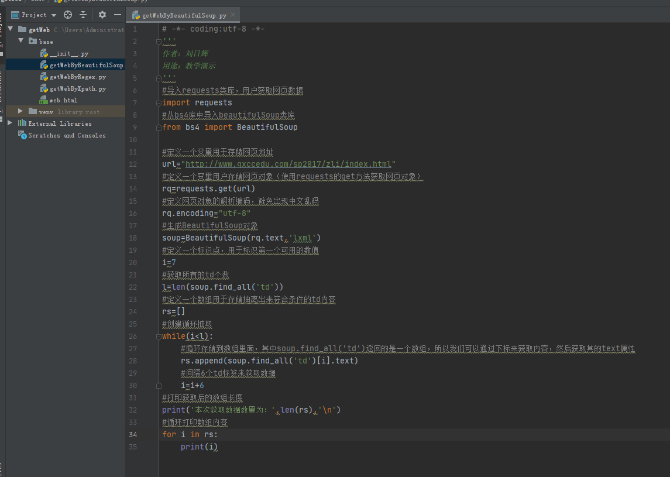
Task: Collapse the getWeb root folder
Action: [10, 29]
